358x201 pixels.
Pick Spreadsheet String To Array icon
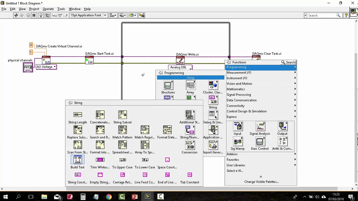(122, 145)
